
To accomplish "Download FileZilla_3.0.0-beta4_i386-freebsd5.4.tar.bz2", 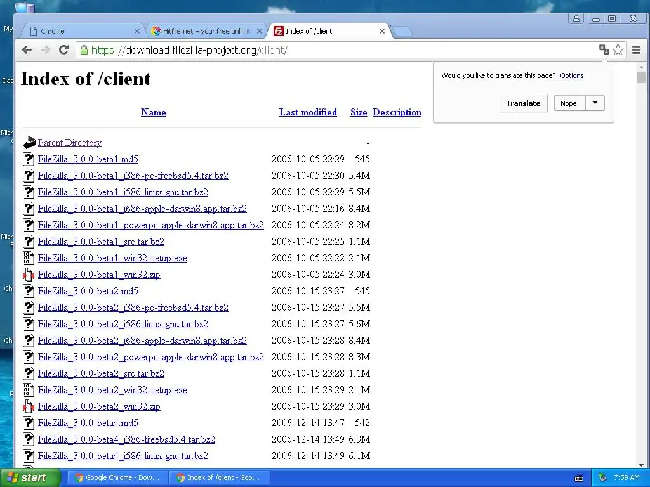I will 126,439.
